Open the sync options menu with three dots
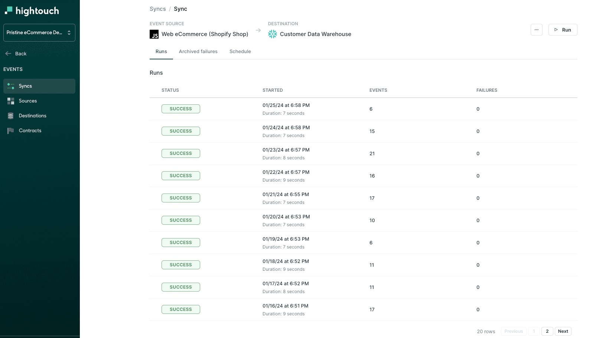This screenshot has height=338, width=612. pos(536,30)
